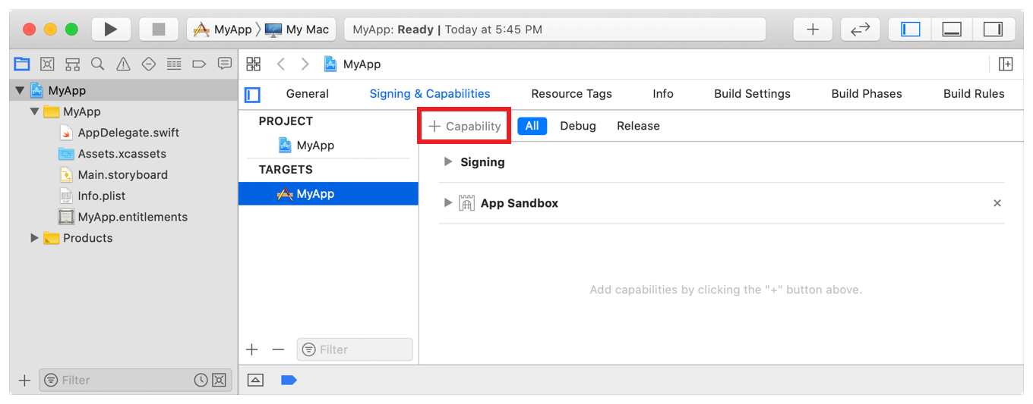Click the Library plus button in toolbar
The height and width of the screenshot is (404, 1033).
click(x=813, y=30)
